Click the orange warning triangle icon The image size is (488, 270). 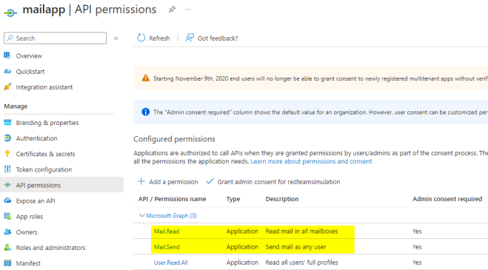tap(145, 78)
